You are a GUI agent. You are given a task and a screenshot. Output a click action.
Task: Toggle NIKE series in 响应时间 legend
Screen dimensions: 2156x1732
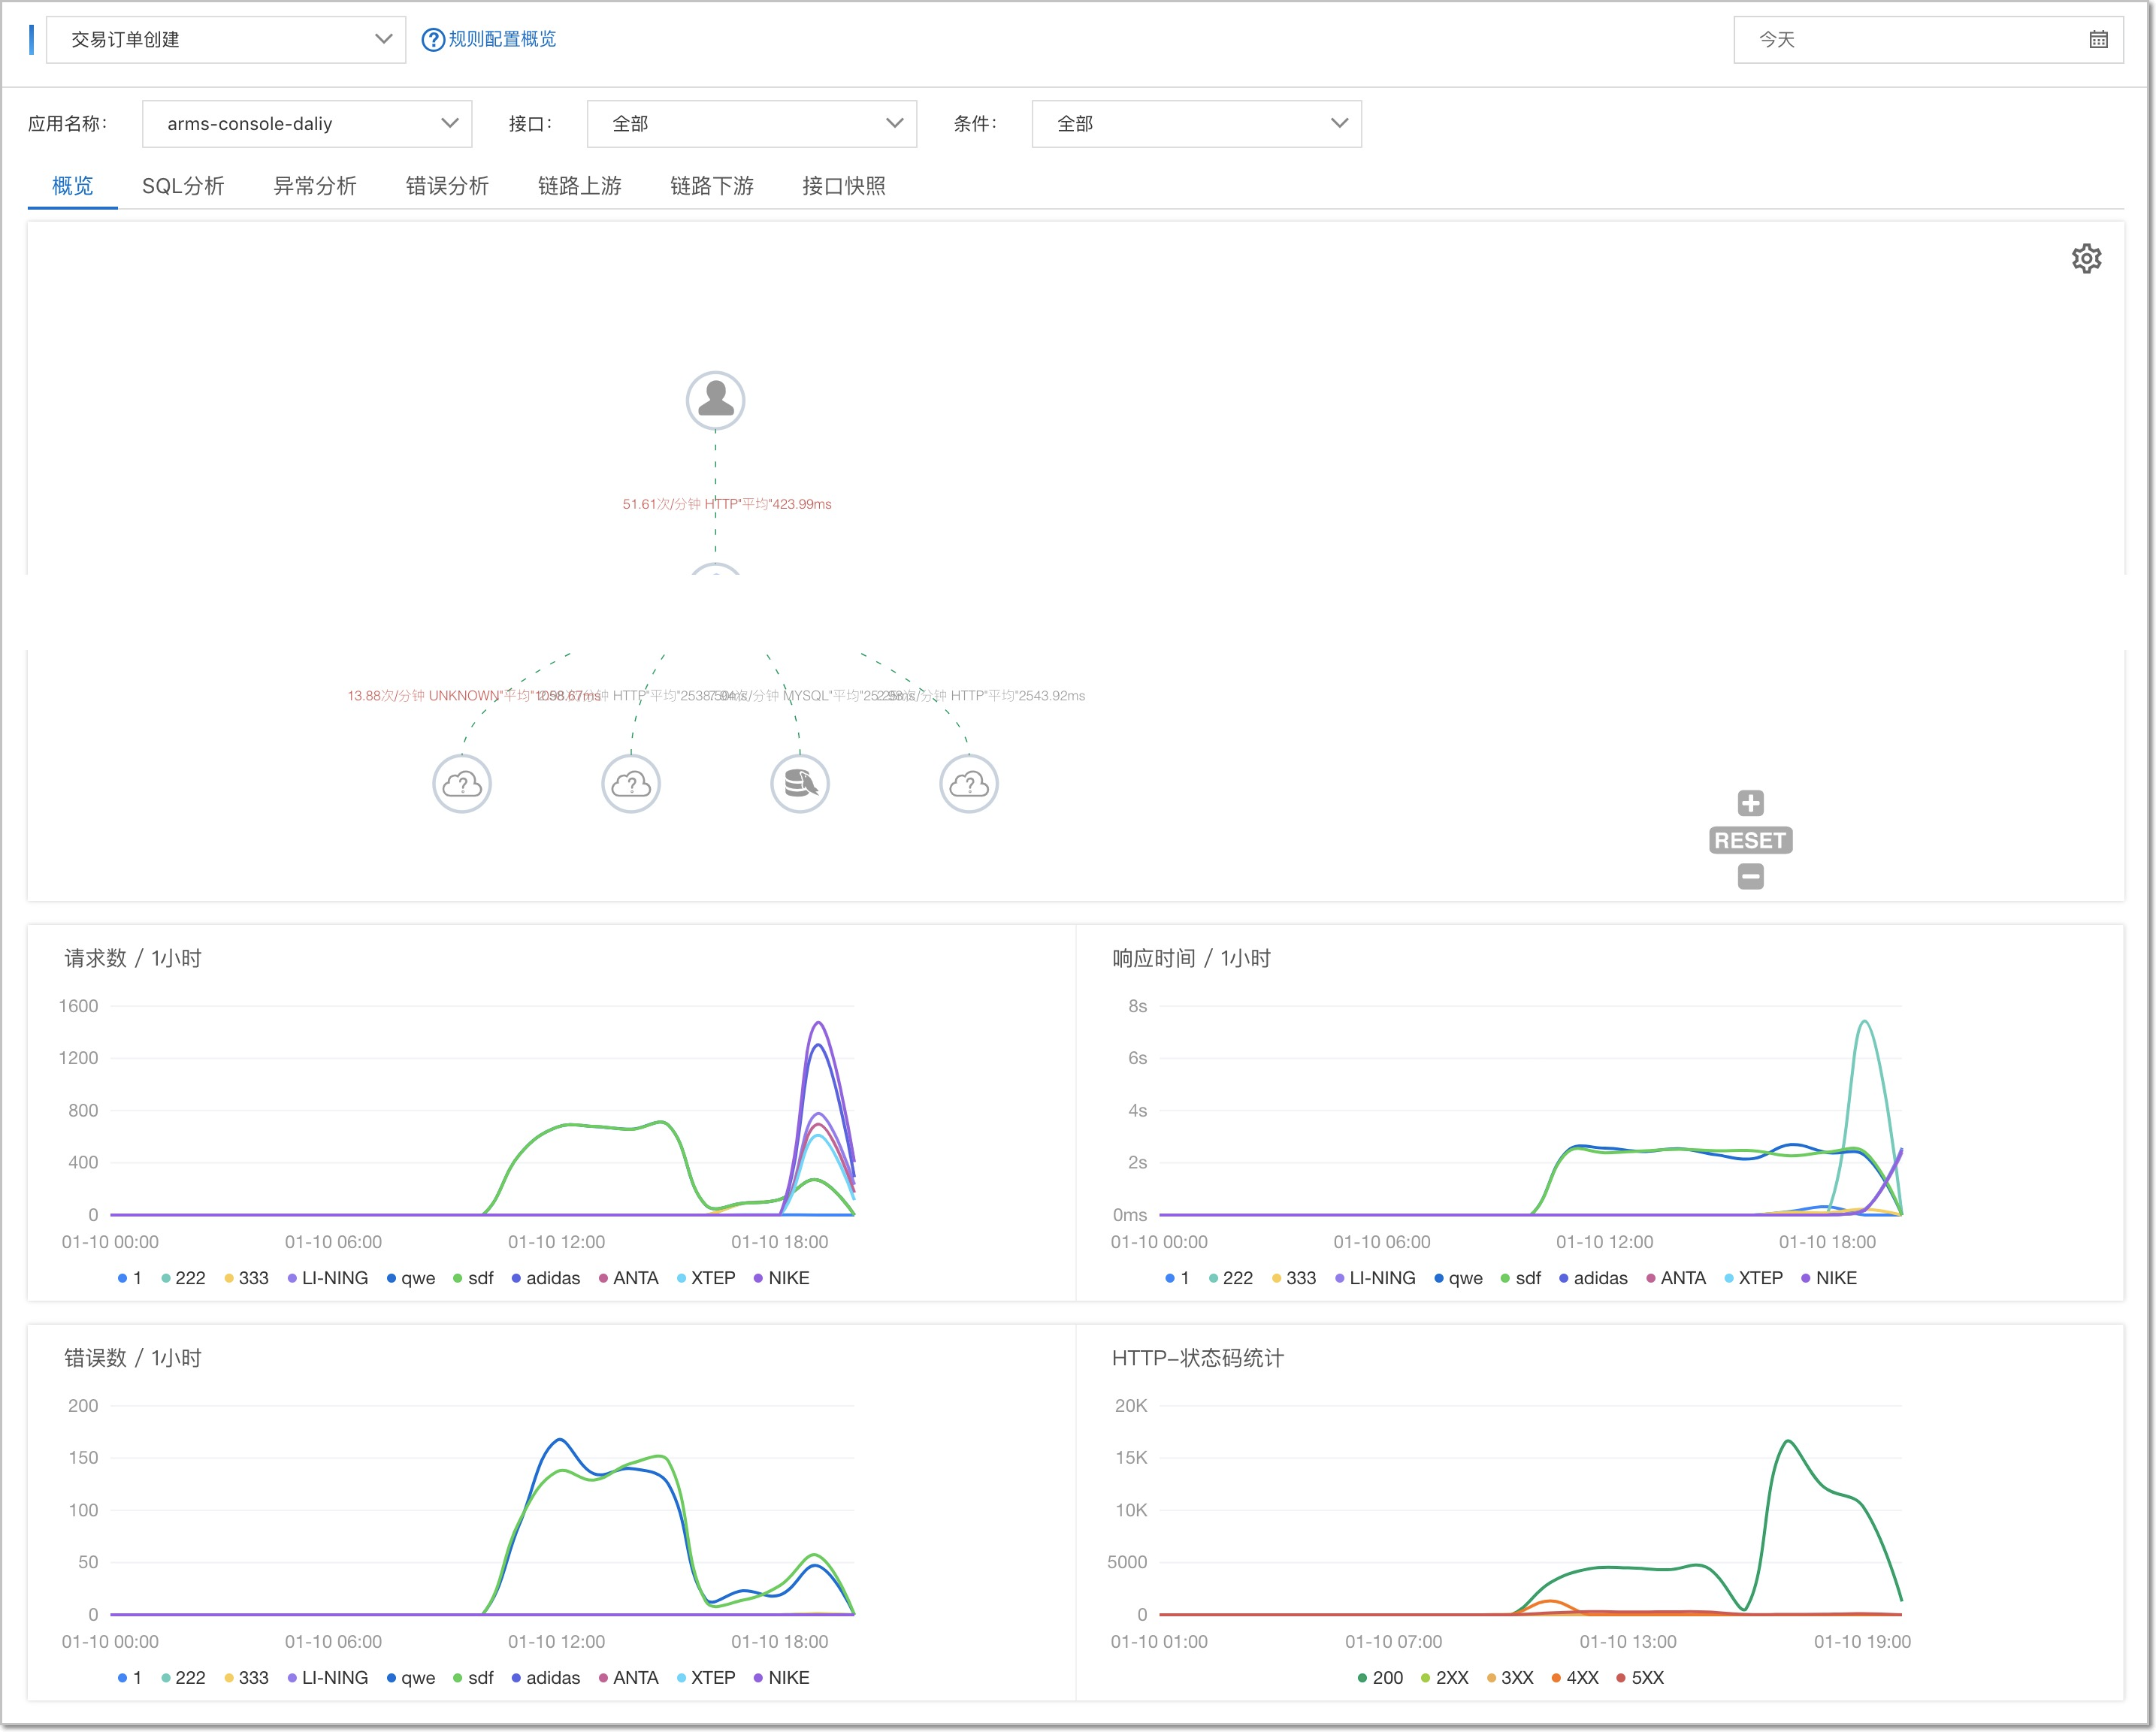(1829, 1278)
